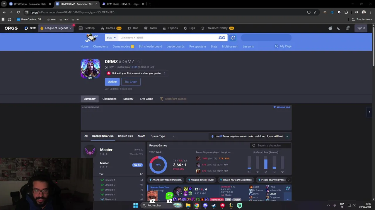Open the Stats section in OP.GG header
The image size is (375, 210).
coord(30,28)
